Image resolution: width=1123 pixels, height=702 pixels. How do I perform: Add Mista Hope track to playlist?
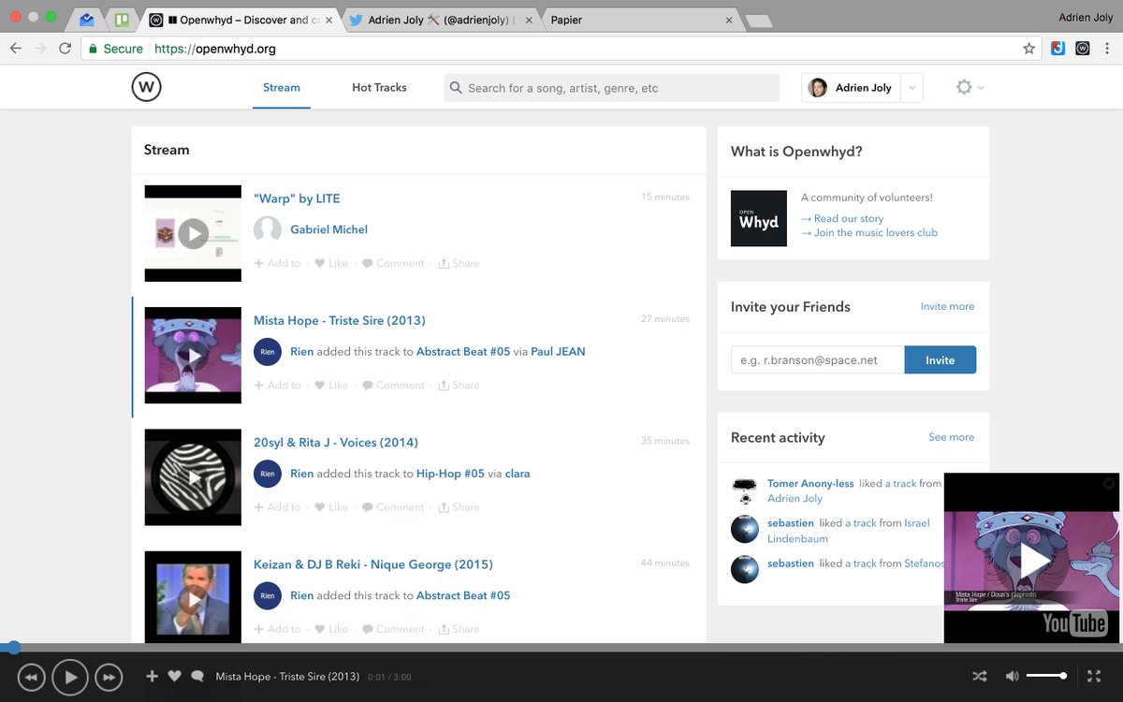[x=278, y=385]
